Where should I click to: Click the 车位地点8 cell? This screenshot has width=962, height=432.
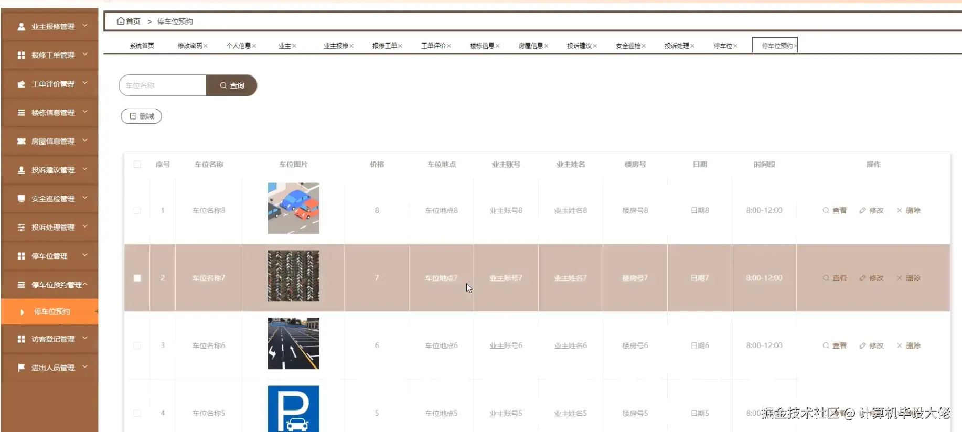(441, 210)
